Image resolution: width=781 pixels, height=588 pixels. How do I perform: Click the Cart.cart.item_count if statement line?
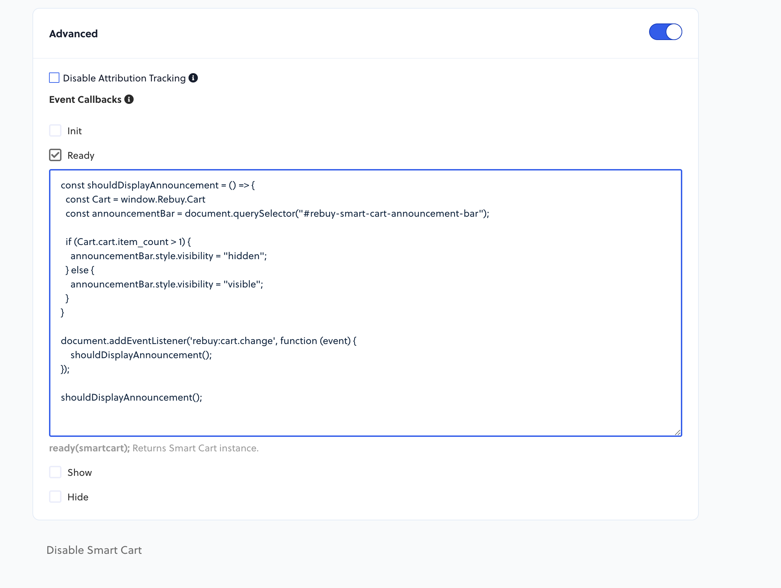coord(128,242)
